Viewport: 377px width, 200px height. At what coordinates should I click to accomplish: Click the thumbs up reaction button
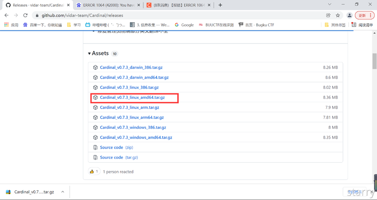coord(94,171)
